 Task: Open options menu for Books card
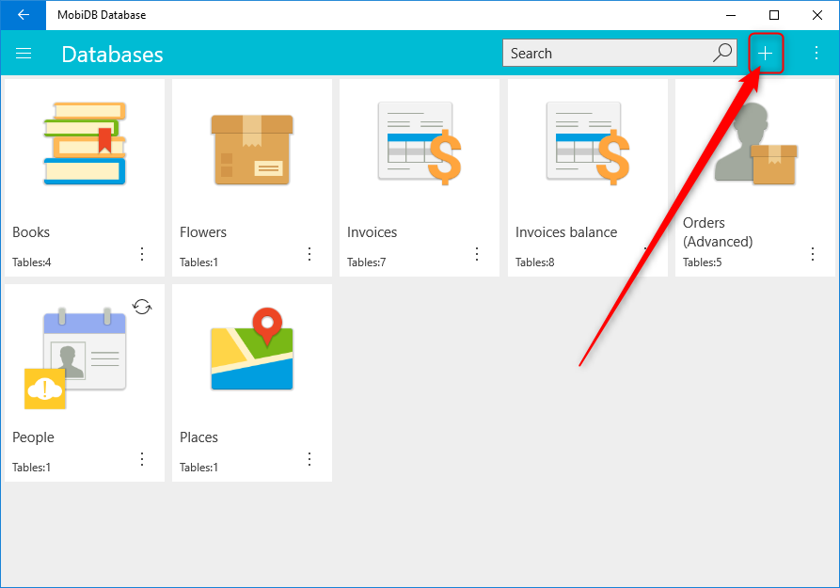pos(142,253)
